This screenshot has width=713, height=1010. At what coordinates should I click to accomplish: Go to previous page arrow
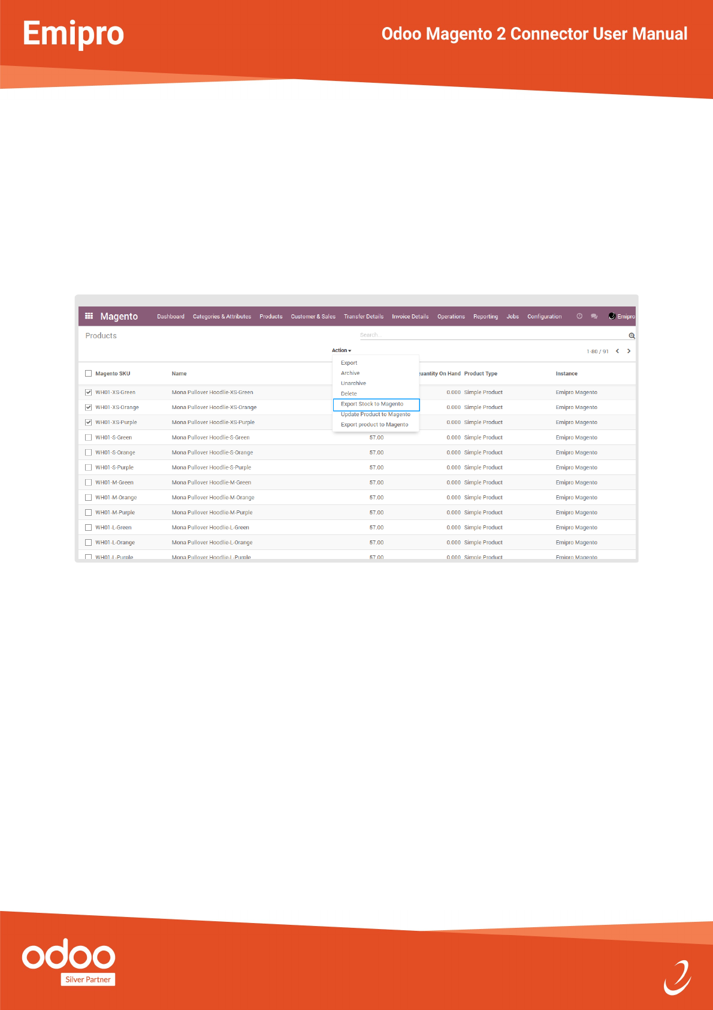[617, 351]
